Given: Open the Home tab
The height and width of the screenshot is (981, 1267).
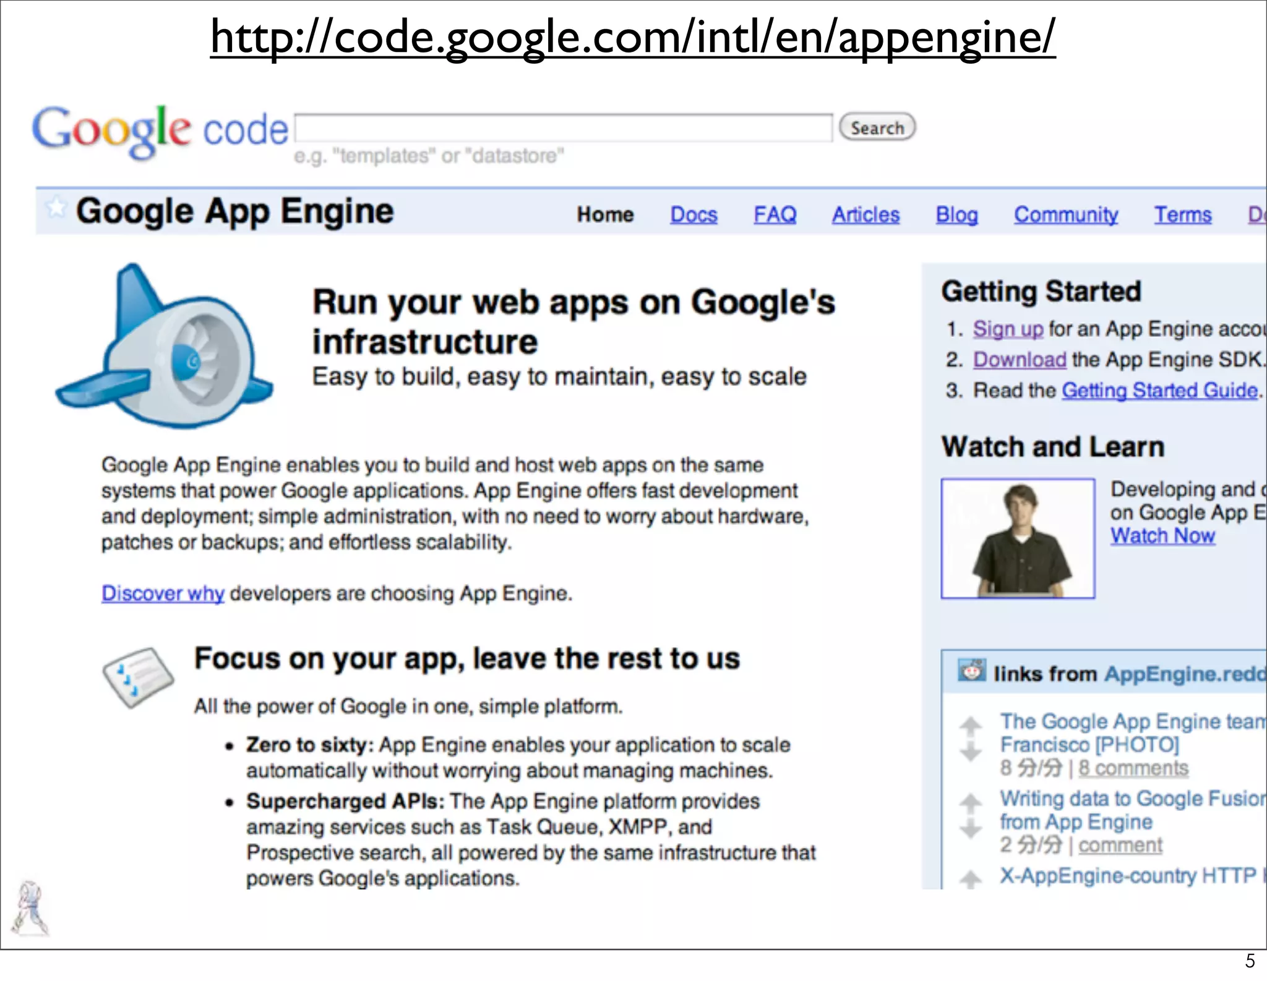Looking at the screenshot, I should coord(605,214).
